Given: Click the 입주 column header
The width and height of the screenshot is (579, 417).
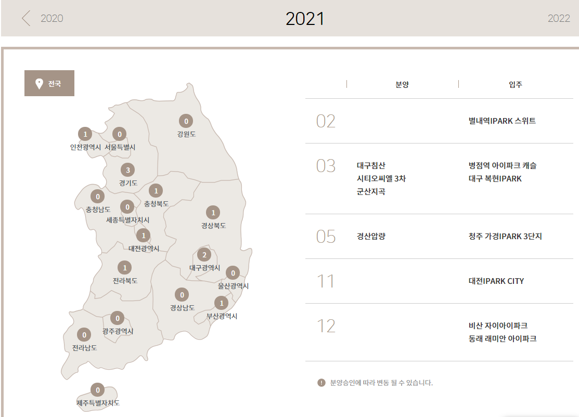Looking at the screenshot, I should [516, 85].
